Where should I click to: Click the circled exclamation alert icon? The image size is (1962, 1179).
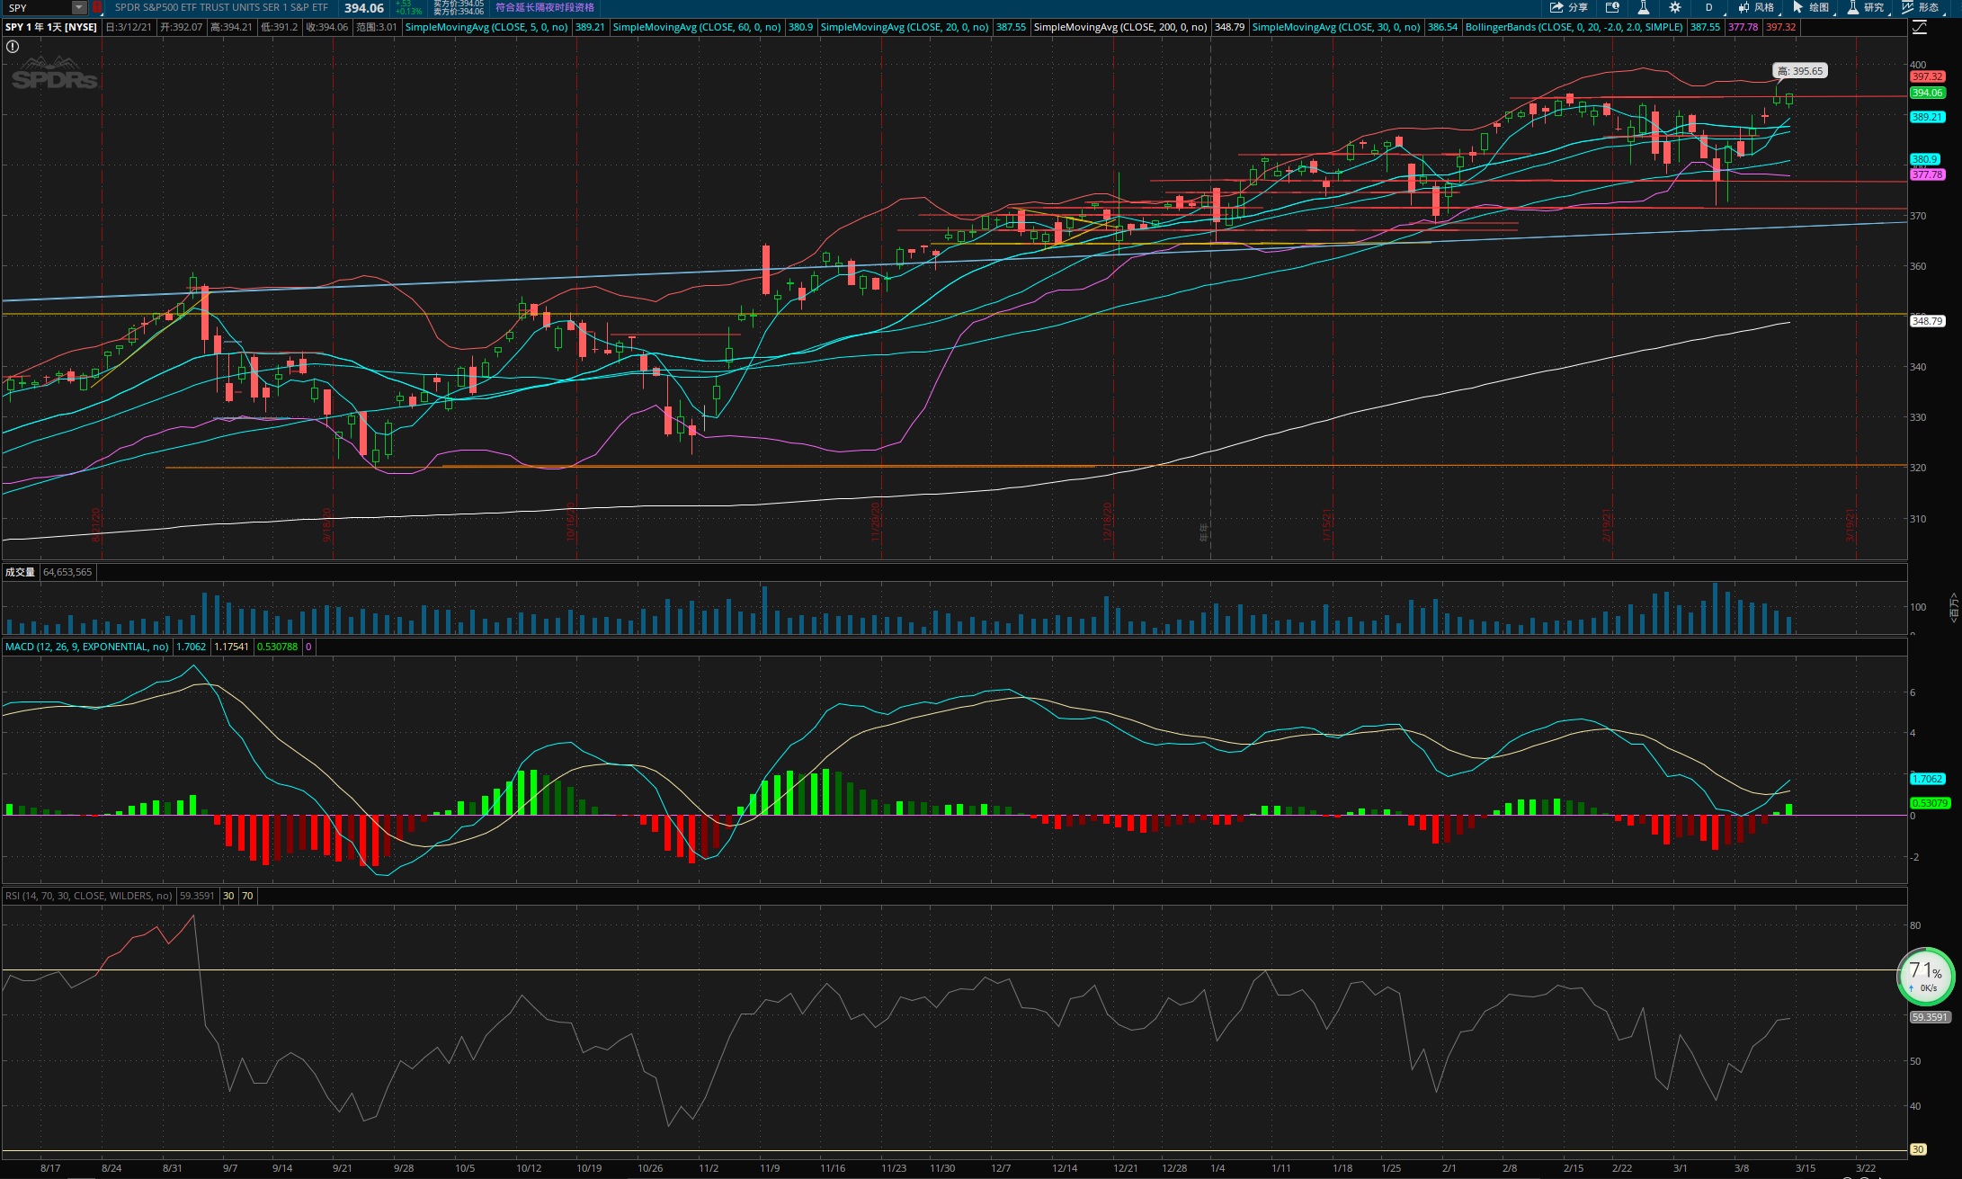tap(13, 47)
